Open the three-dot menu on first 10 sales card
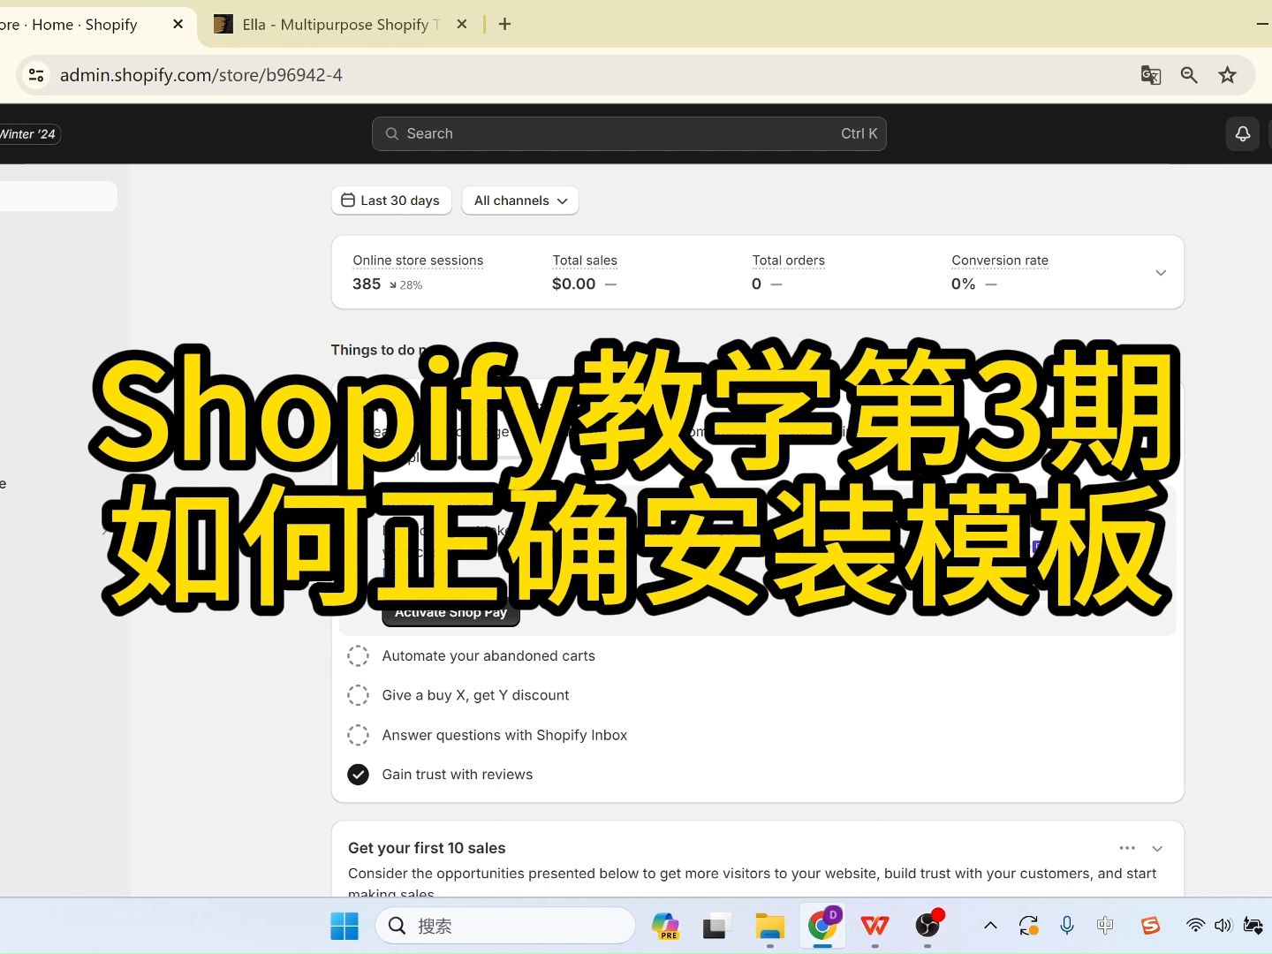Screen dimensions: 1272x954 click(x=1127, y=848)
